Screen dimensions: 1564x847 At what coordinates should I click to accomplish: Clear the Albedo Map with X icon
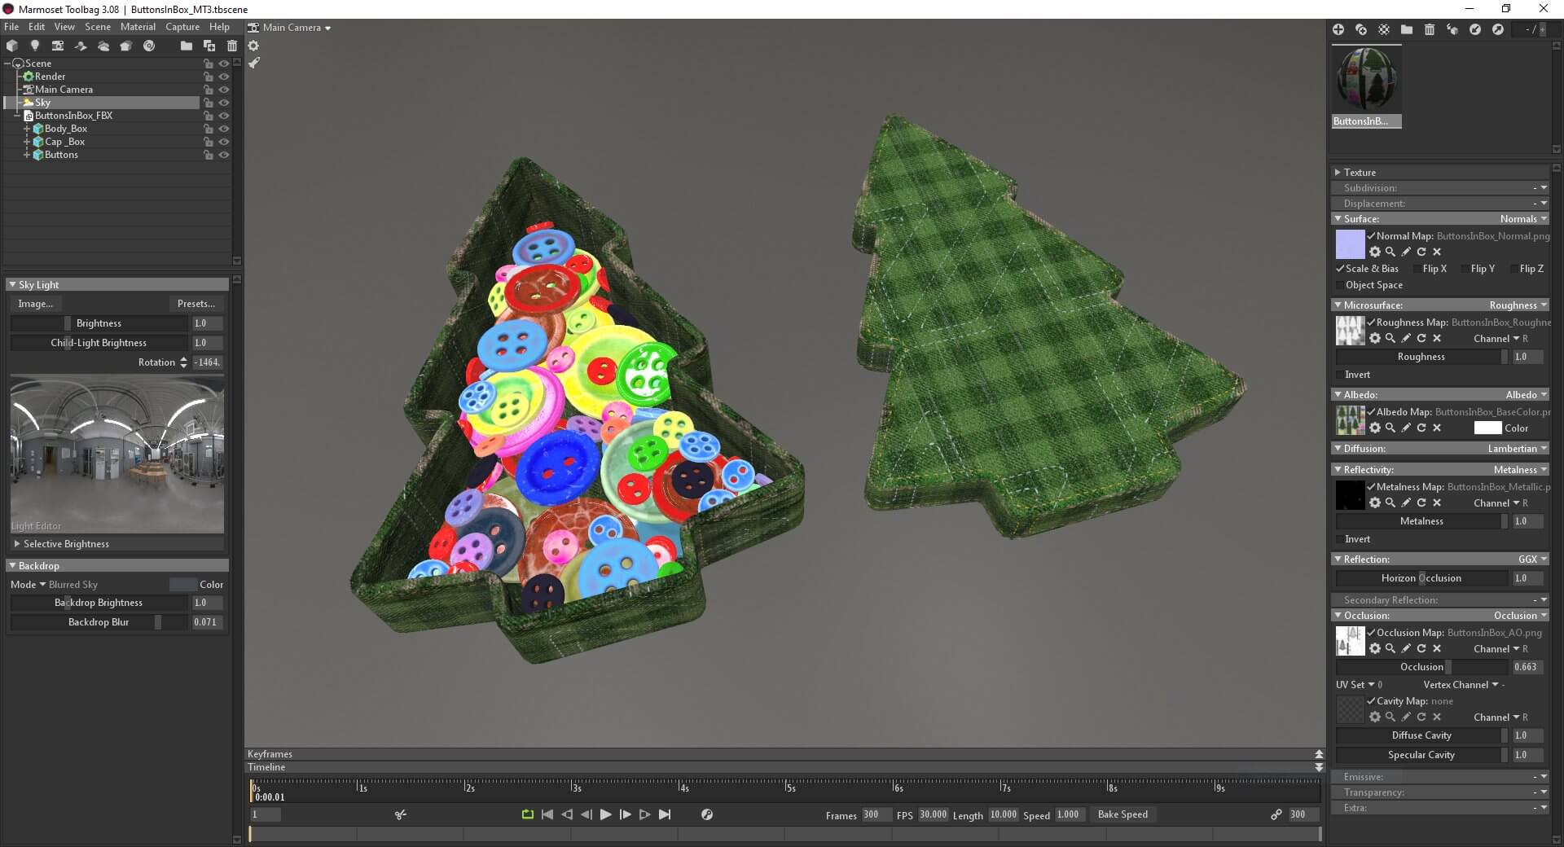(x=1437, y=428)
